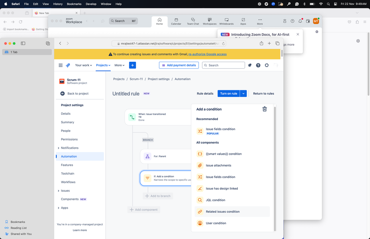Viewport: 370px width, 239px height.
Task: Open the Permissions project settings page
Action: coord(69,139)
